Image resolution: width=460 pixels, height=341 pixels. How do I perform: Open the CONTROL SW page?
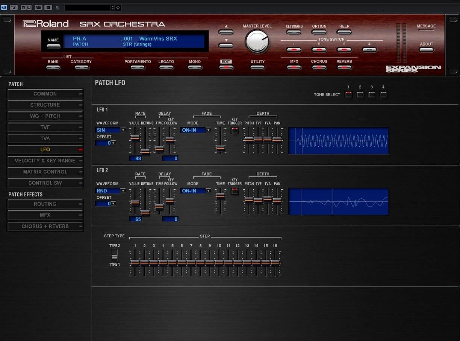(45, 183)
